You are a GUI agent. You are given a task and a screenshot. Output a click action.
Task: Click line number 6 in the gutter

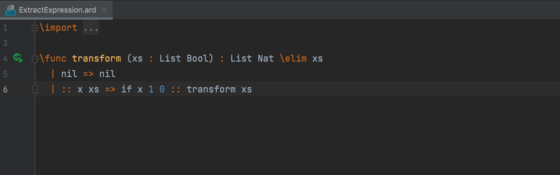coord(5,89)
